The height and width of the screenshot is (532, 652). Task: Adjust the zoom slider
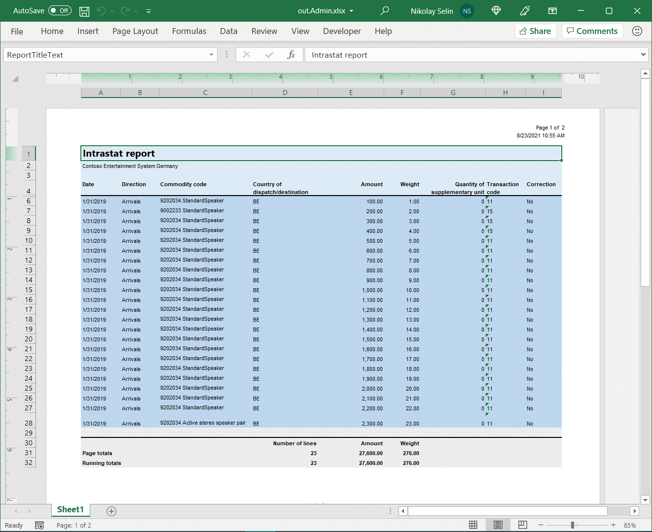(x=574, y=525)
